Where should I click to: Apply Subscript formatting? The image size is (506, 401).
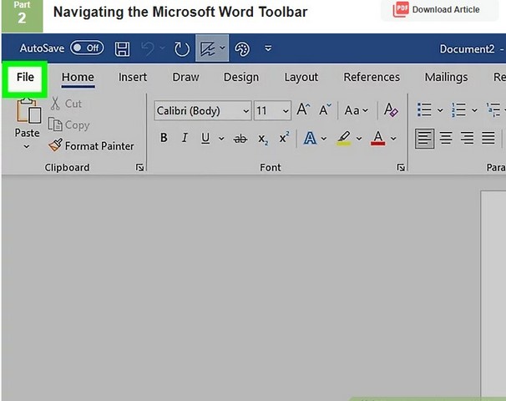[x=263, y=139]
